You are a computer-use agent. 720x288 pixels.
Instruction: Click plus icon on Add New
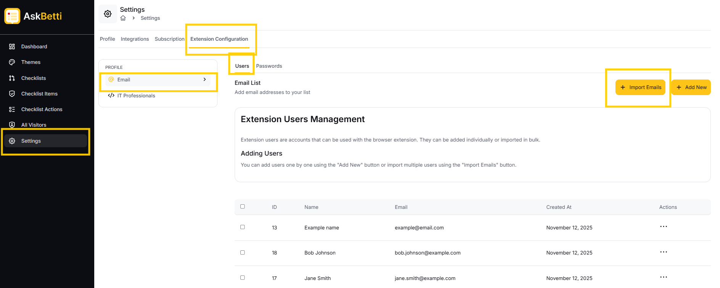[679, 87]
